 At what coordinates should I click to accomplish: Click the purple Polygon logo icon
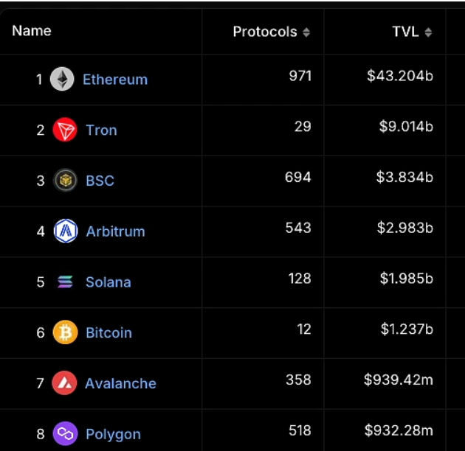[x=65, y=433]
